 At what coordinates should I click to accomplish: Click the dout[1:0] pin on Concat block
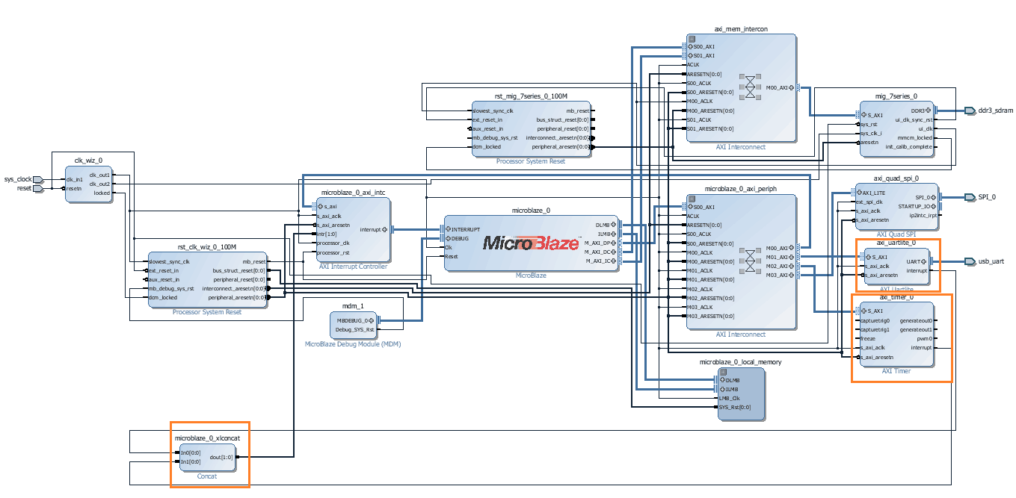(x=221, y=457)
